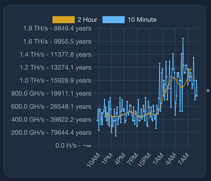211x181 pixels.
Task: Click the "10 Minute" legend label
Action: 142,20
